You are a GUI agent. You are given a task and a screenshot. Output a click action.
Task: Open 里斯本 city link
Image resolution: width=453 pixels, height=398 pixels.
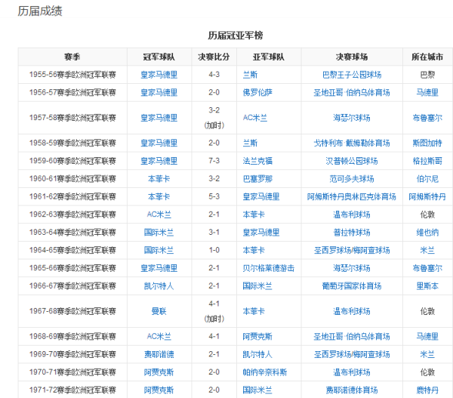(x=427, y=286)
